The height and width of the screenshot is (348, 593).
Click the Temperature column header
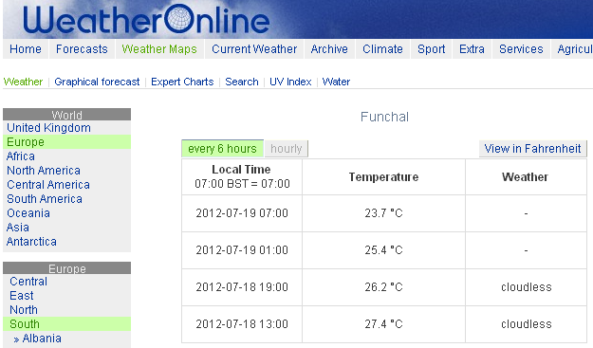(383, 176)
